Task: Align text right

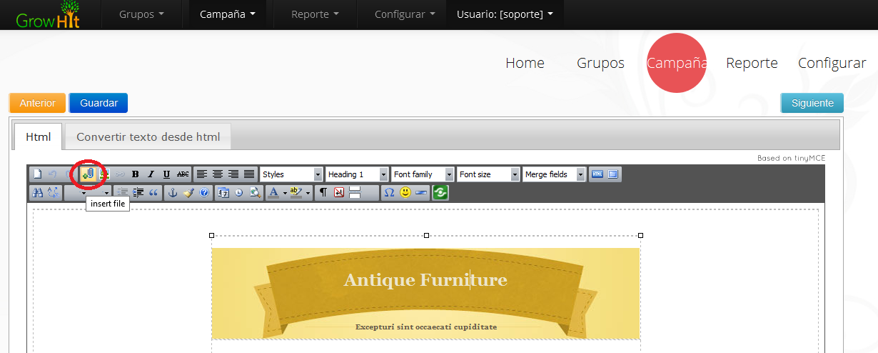Action: (x=233, y=174)
